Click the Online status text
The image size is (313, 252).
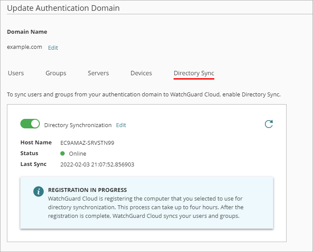pos(77,153)
